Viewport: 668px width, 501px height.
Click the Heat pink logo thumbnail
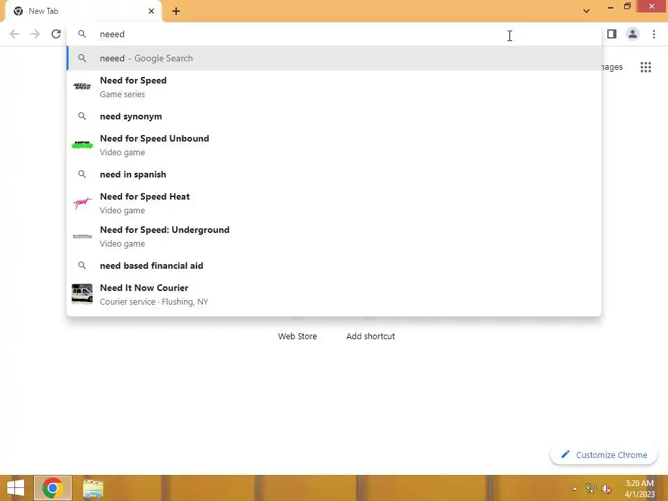point(82,204)
